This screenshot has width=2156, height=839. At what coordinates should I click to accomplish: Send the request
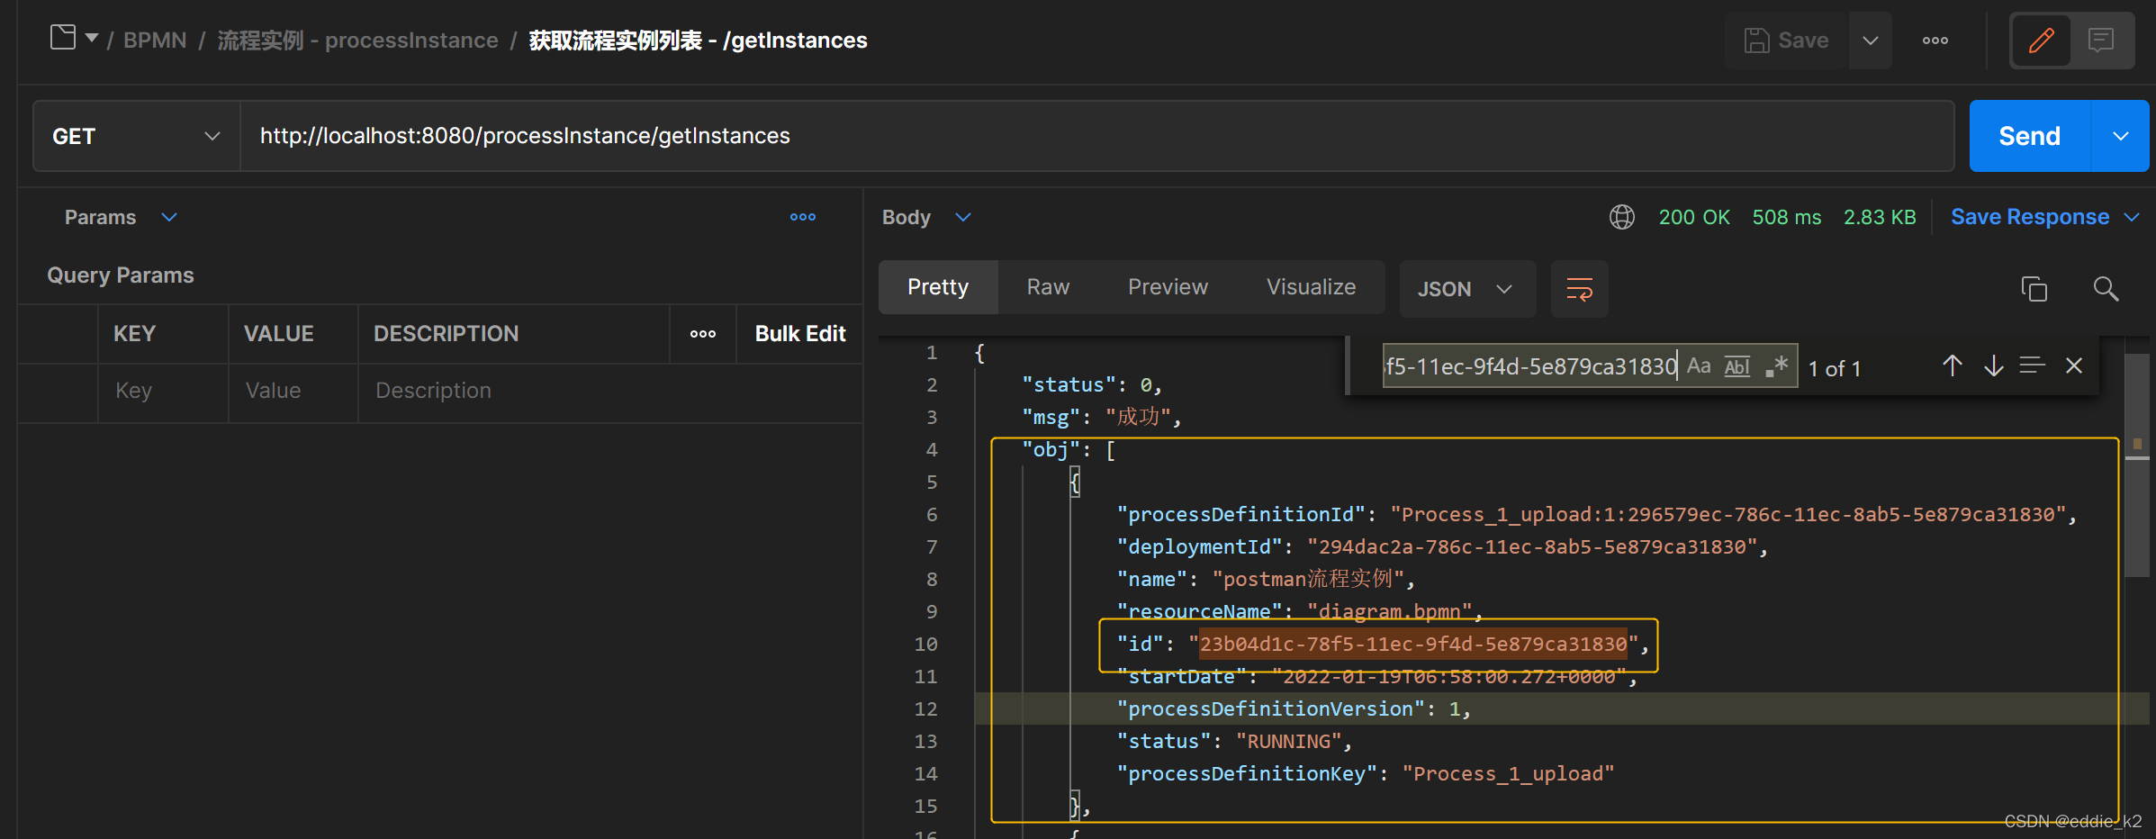click(x=2029, y=136)
